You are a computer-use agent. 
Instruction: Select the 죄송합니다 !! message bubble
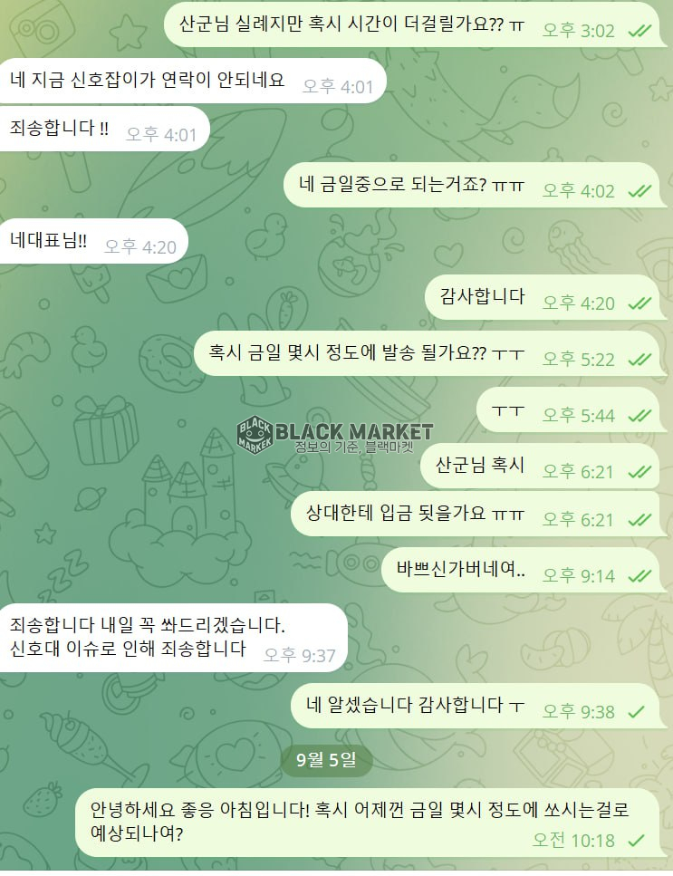(104, 129)
